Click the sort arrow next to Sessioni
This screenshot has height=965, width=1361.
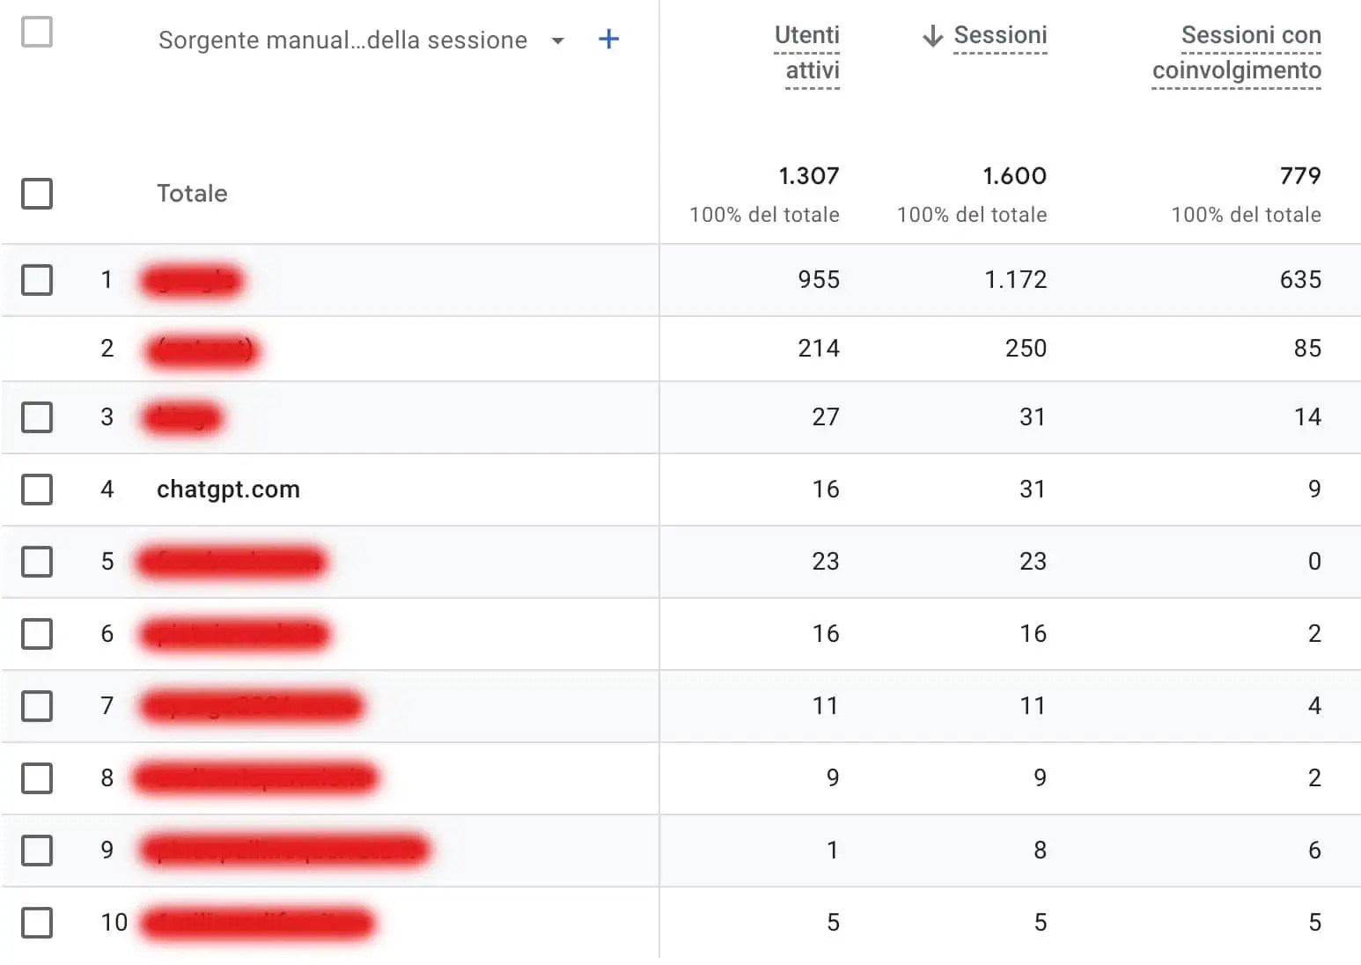[x=931, y=36]
